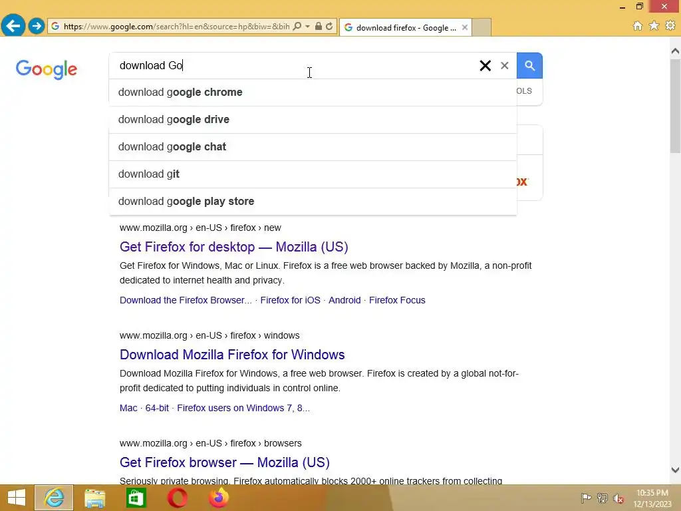Open the address bar autocomplete dropdown arrow
681x511 pixels.
307,27
